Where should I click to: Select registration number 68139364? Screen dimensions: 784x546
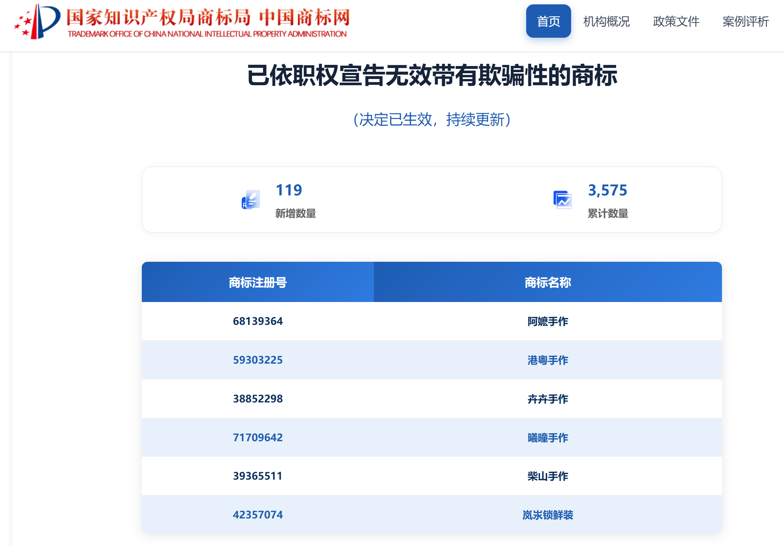[x=258, y=321]
